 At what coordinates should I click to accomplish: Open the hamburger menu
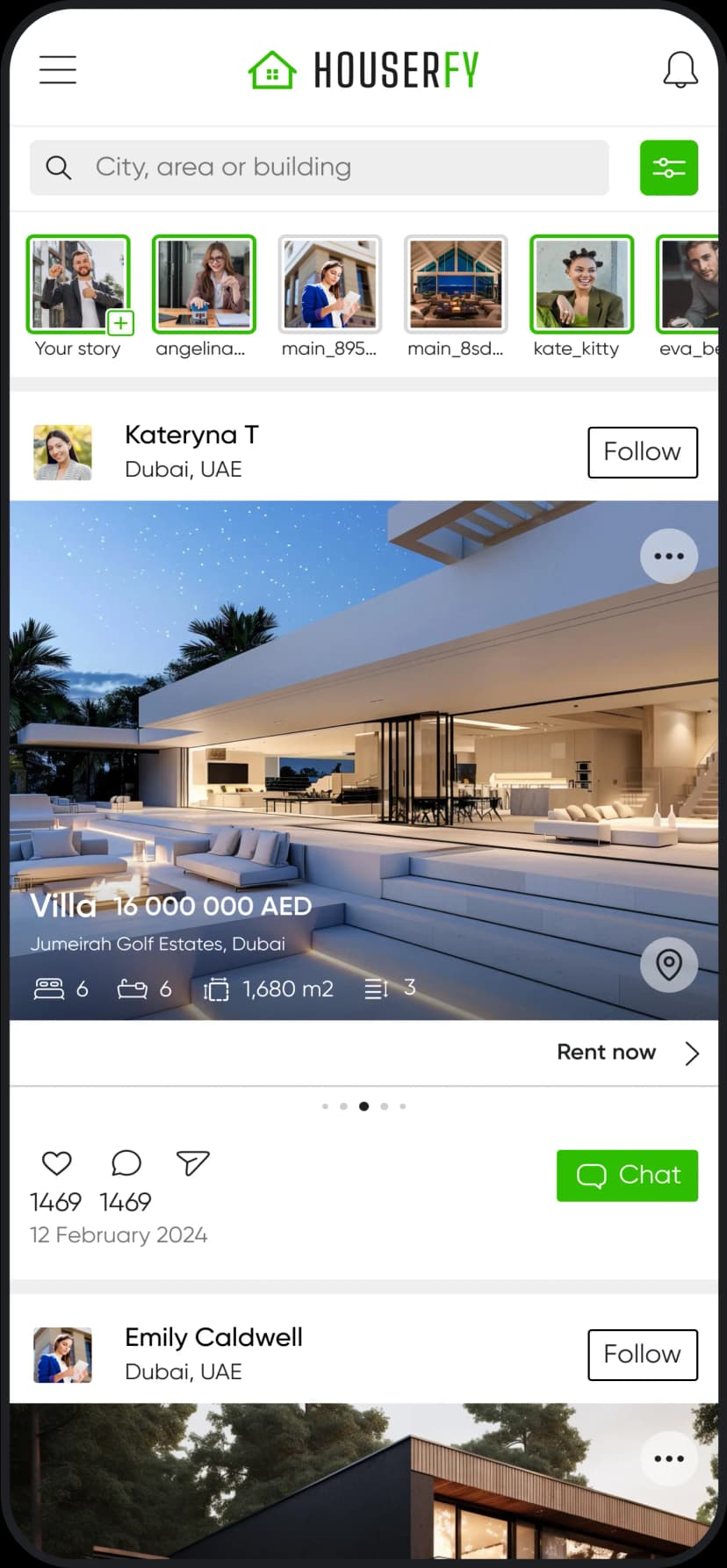coord(58,69)
